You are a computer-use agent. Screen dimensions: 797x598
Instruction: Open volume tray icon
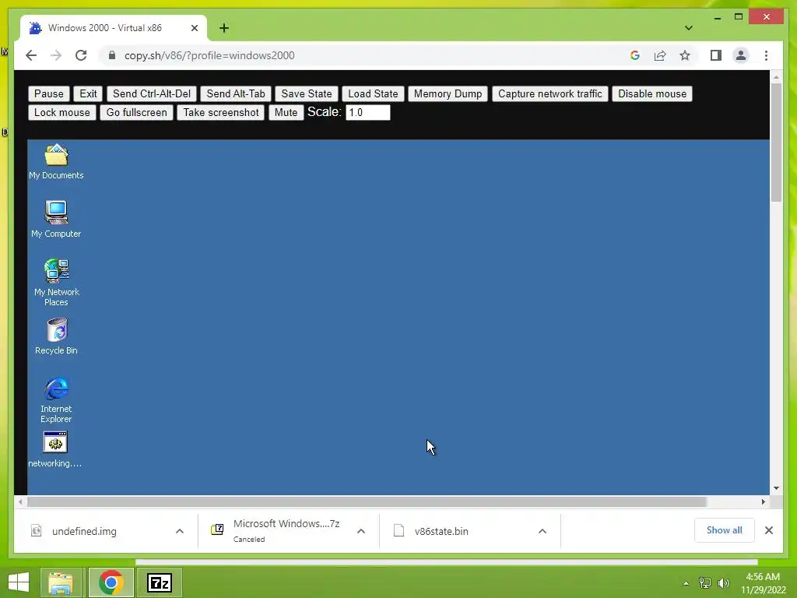[723, 583]
